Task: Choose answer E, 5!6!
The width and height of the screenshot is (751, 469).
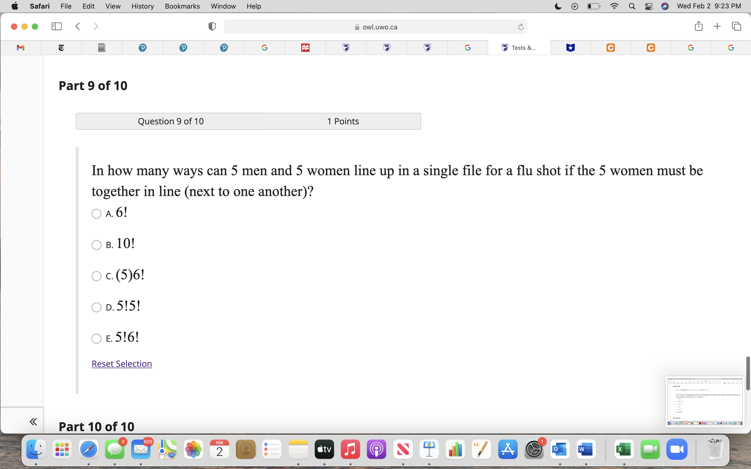Action: click(x=96, y=338)
